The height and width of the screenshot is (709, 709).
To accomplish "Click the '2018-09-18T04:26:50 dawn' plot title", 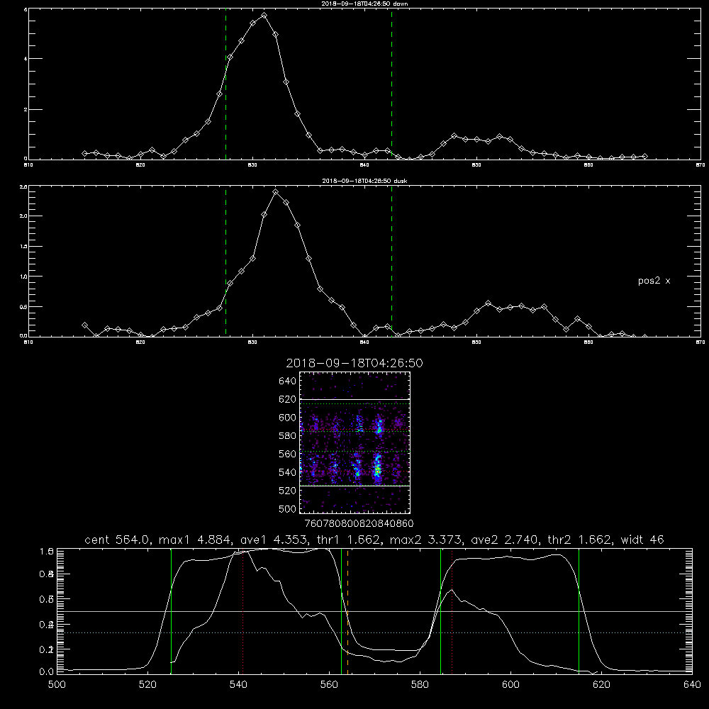I will coord(364,4).
